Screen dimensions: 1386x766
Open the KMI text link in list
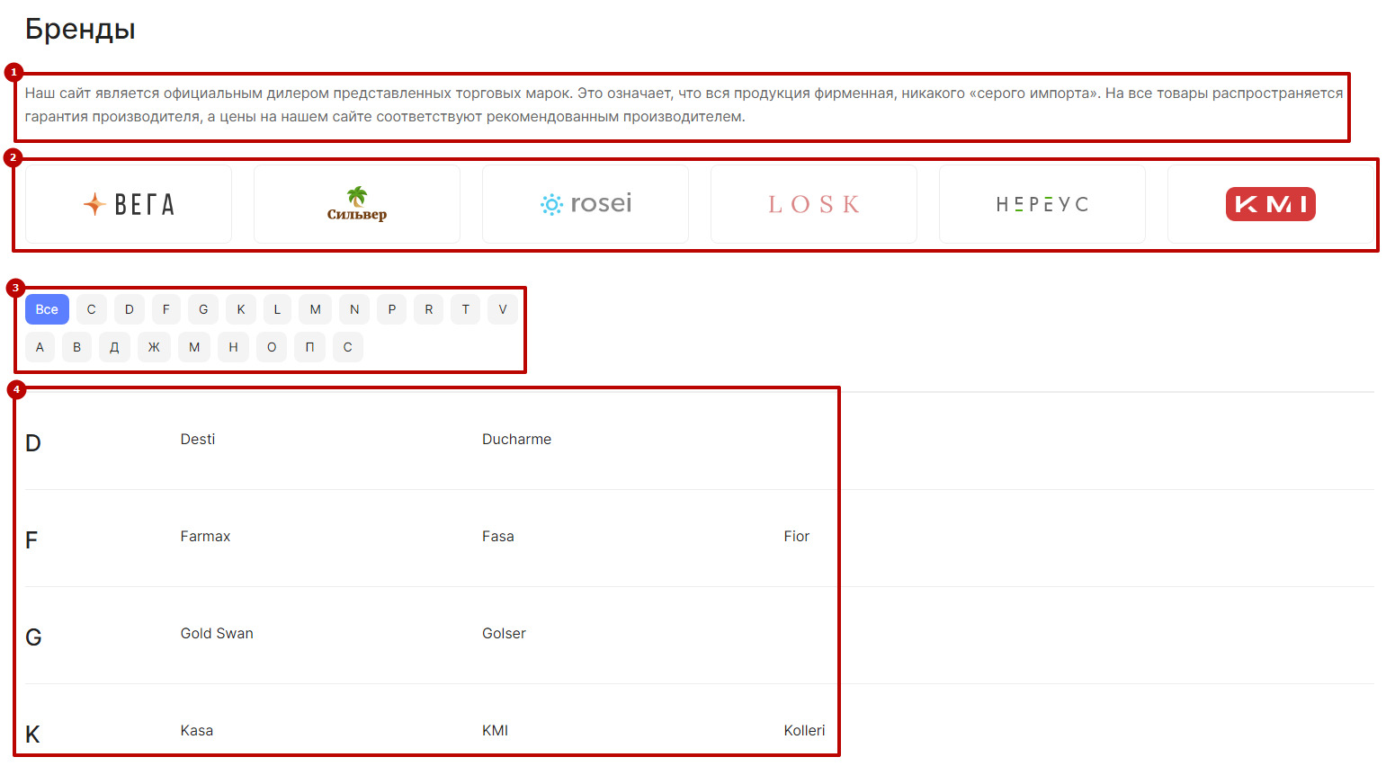[495, 731]
